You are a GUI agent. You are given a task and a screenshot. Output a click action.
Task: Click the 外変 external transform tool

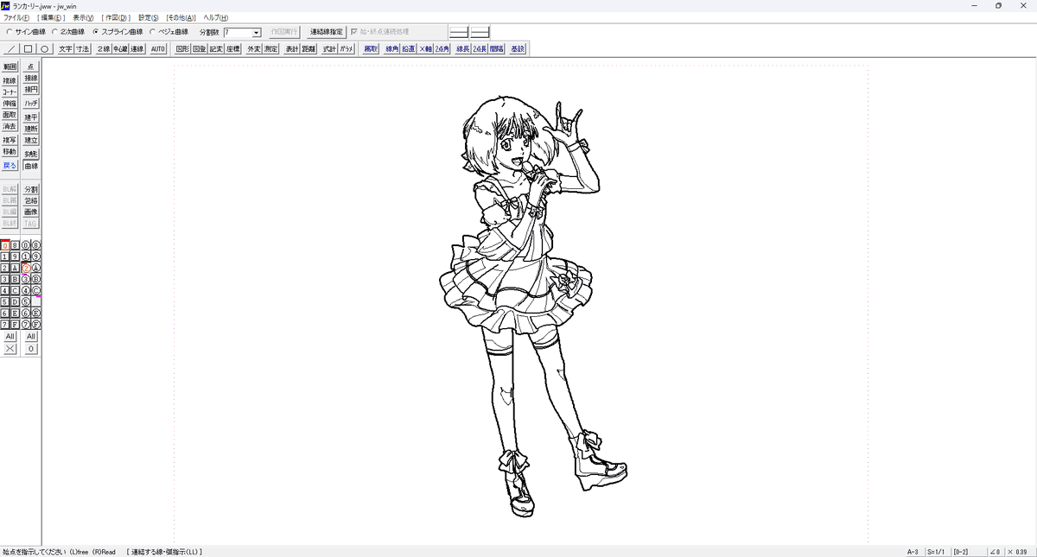pos(254,49)
